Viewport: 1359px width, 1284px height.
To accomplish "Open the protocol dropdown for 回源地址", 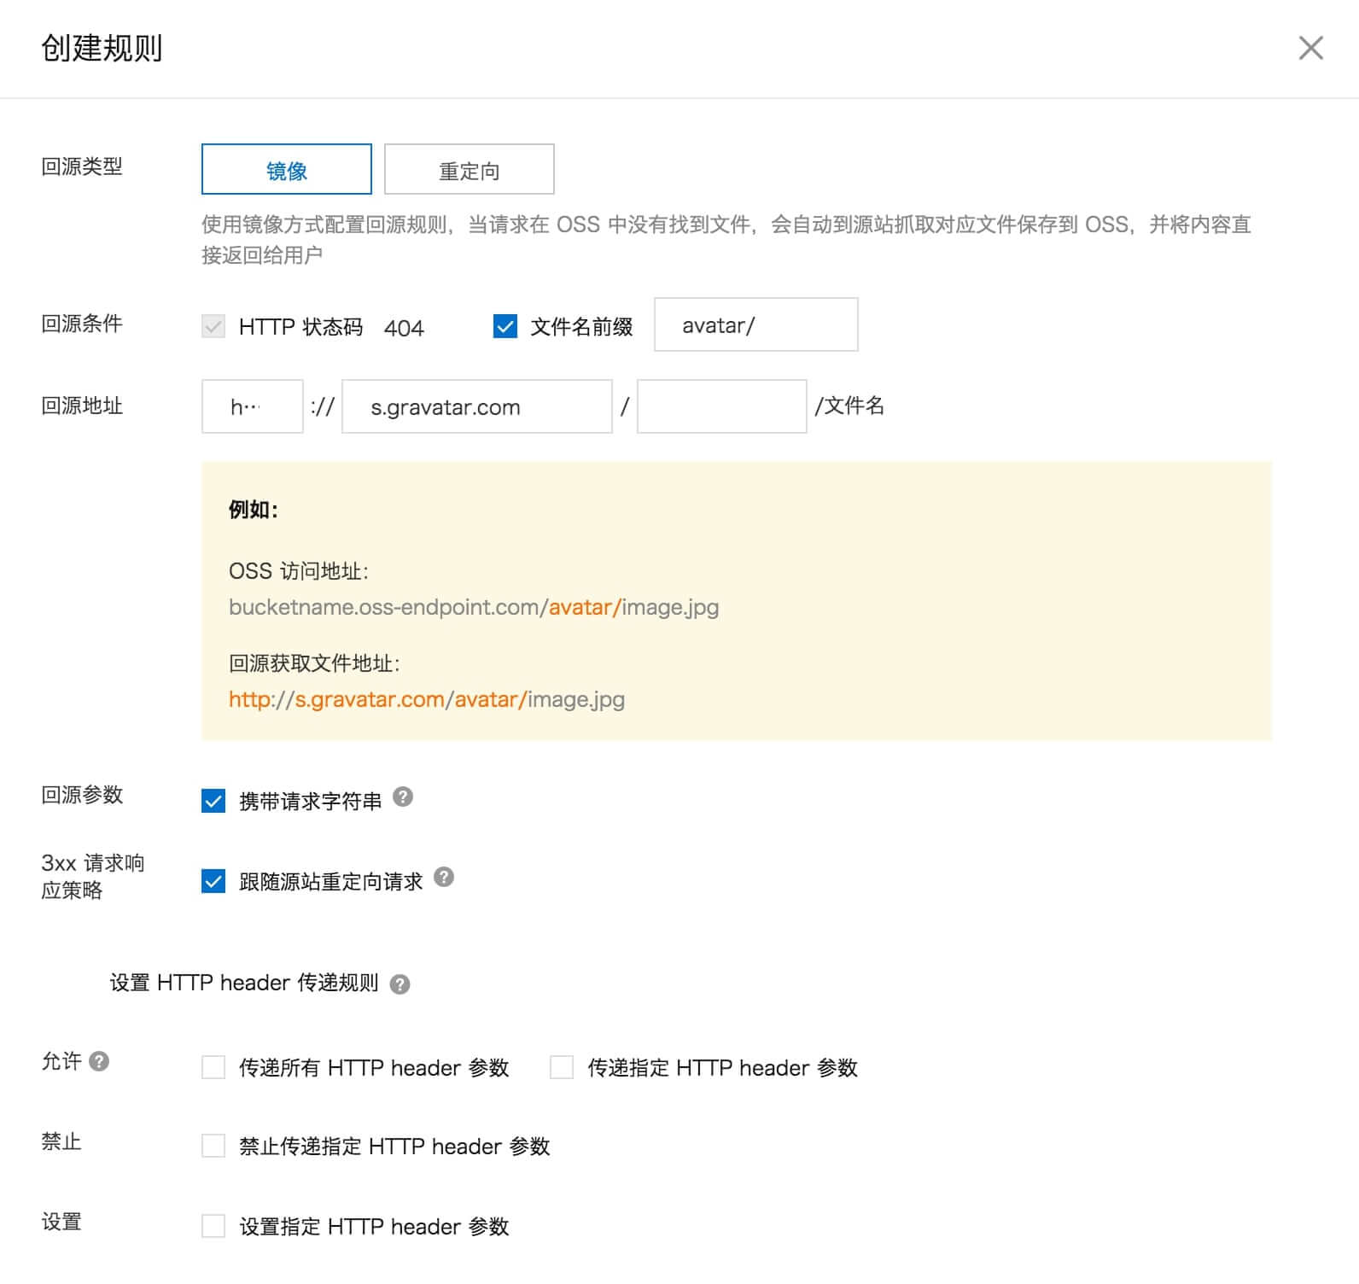I will 252,407.
